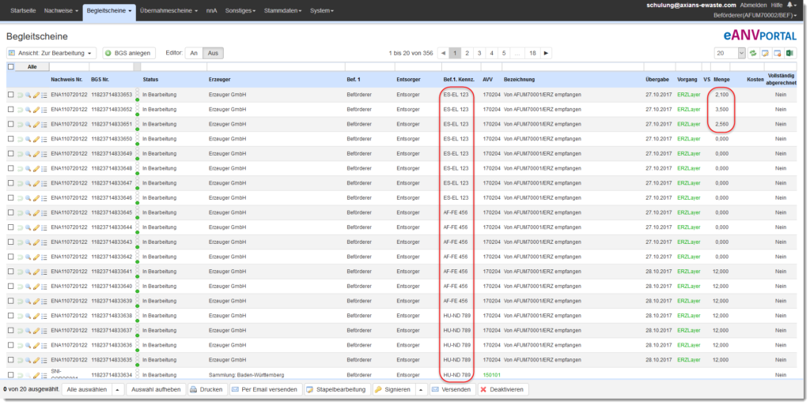The image size is (810, 405).
Task: Open Ansicht: Zur Bearbeitung dropdown
Action: coord(51,53)
